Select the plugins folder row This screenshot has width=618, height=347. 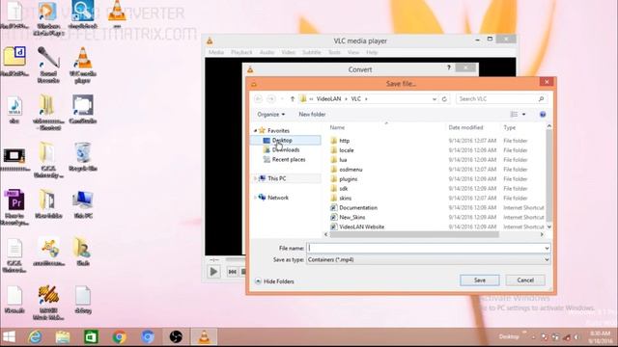[x=436, y=179]
